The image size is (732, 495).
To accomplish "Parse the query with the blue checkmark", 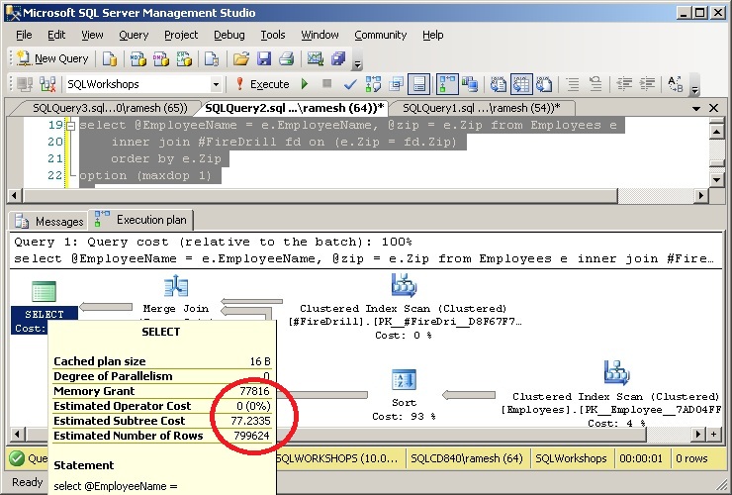I will tap(350, 84).
